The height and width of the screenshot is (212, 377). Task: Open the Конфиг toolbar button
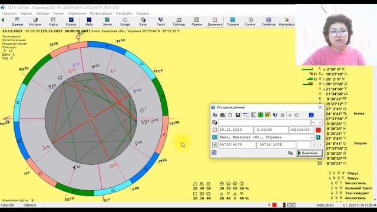[x=250, y=22]
